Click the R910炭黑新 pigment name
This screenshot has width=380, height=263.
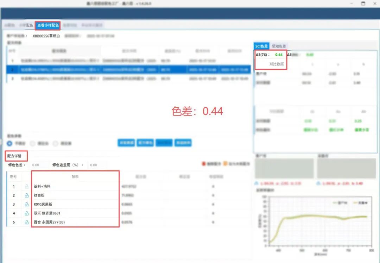[x=43, y=204]
